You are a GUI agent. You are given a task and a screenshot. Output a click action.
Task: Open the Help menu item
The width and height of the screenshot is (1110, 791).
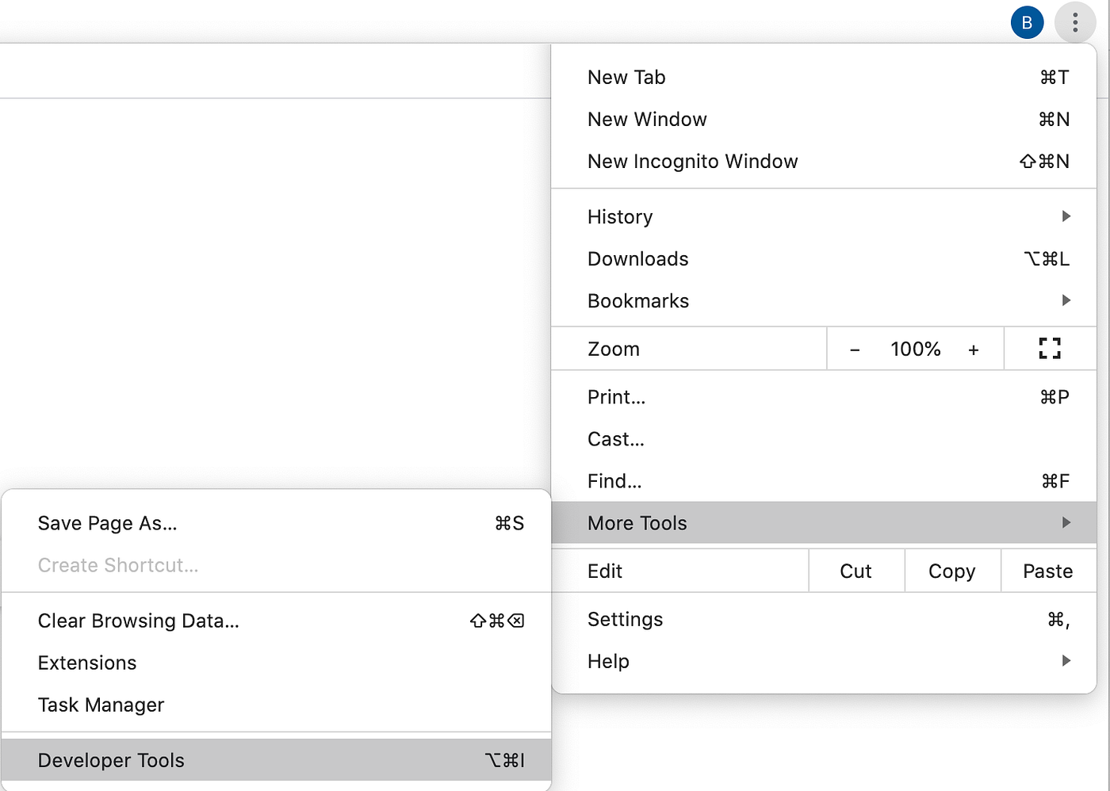coord(824,661)
